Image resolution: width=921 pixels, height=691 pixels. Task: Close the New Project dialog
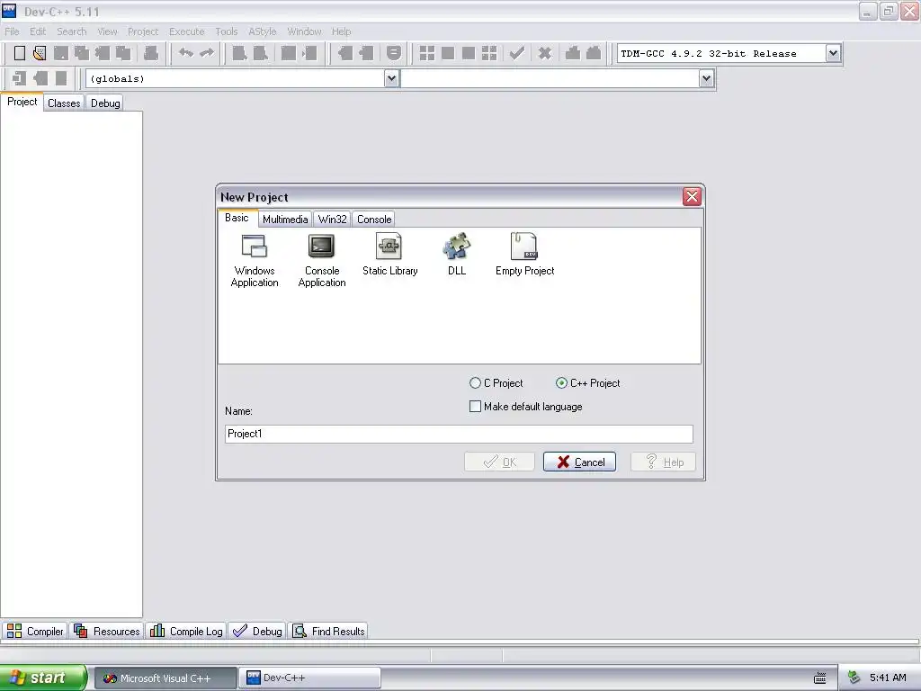coord(692,196)
